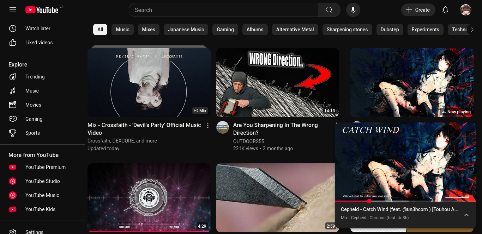
Task: Open the hamburger guide menu
Action: coord(13,10)
